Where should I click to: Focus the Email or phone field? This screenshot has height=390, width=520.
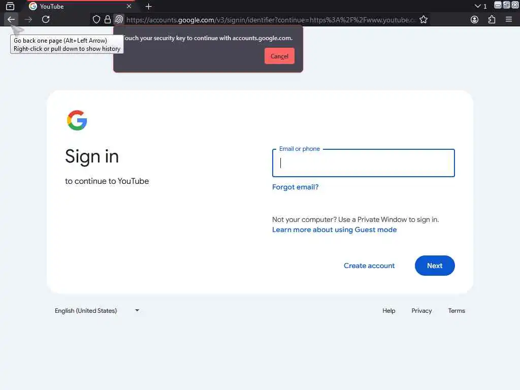(364, 163)
